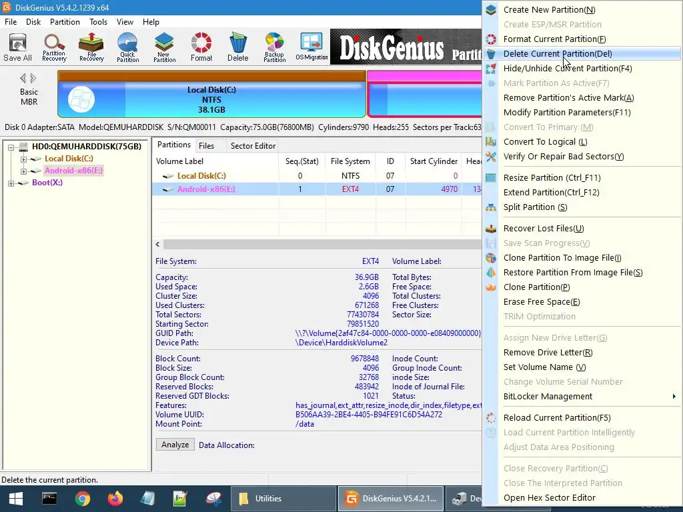Click the Create New Partition menu icon
Viewport: 683px width, 512px height.
click(491, 9)
